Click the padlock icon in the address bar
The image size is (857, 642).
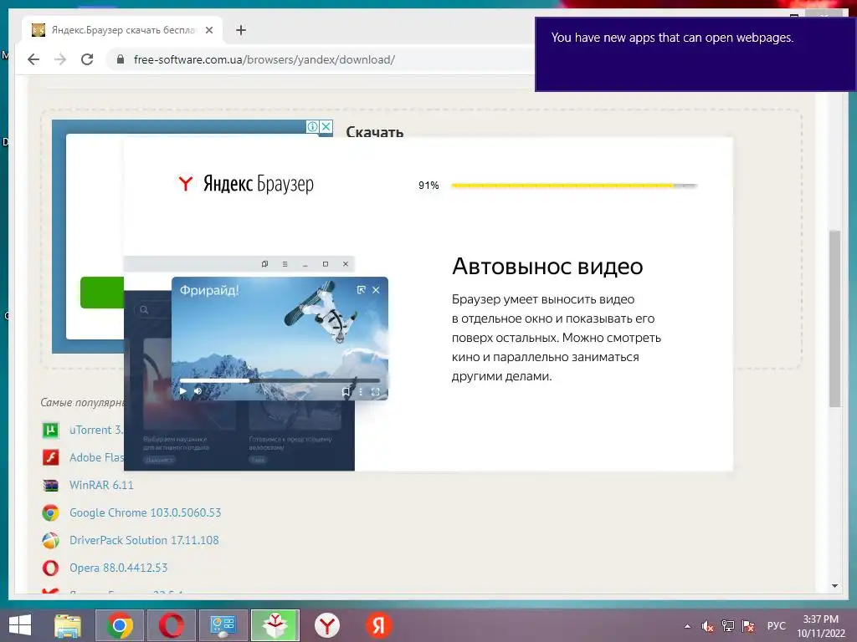pyautogui.click(x=121, y=59)
